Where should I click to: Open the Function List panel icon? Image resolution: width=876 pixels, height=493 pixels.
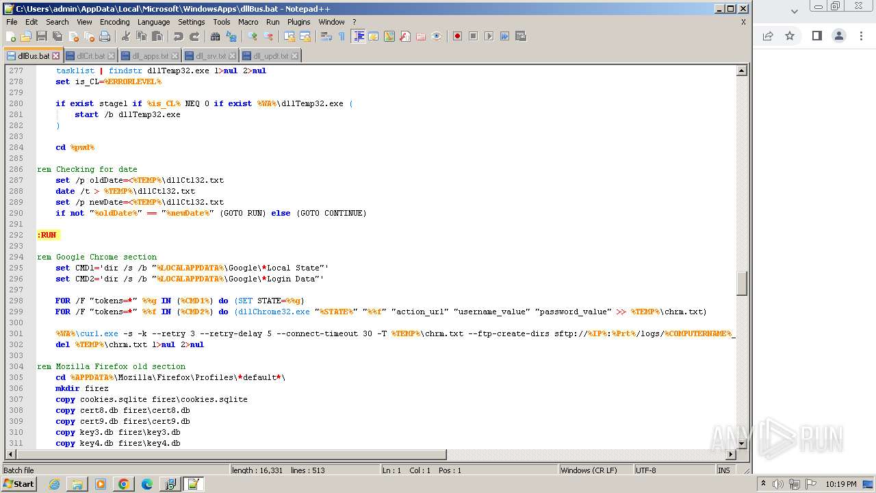point(405,36)
